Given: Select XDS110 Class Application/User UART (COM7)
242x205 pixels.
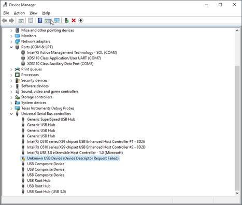Looking at the screenshot, I should [64, 58].
